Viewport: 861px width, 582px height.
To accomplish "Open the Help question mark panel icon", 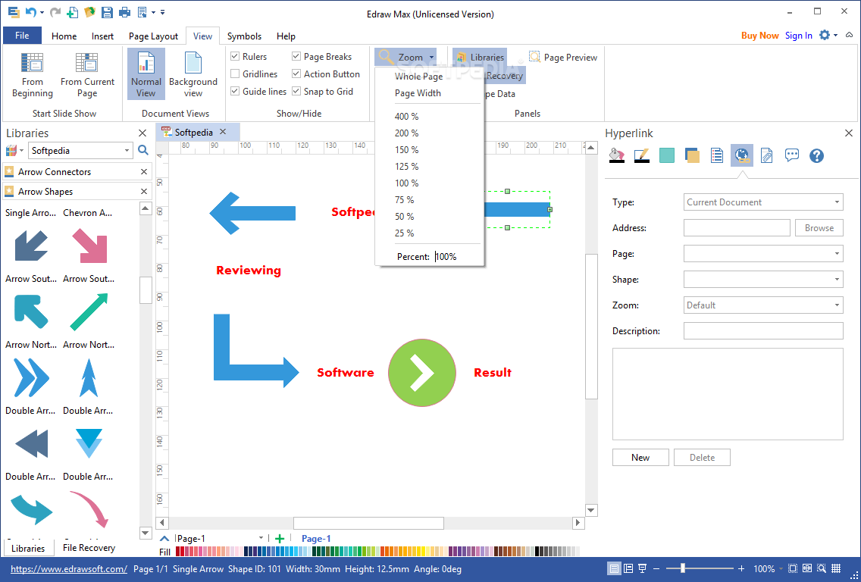I will click(816, 156).
